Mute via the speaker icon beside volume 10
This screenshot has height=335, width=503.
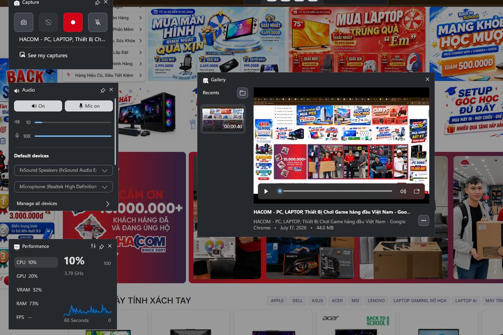[x=17, y=122]
